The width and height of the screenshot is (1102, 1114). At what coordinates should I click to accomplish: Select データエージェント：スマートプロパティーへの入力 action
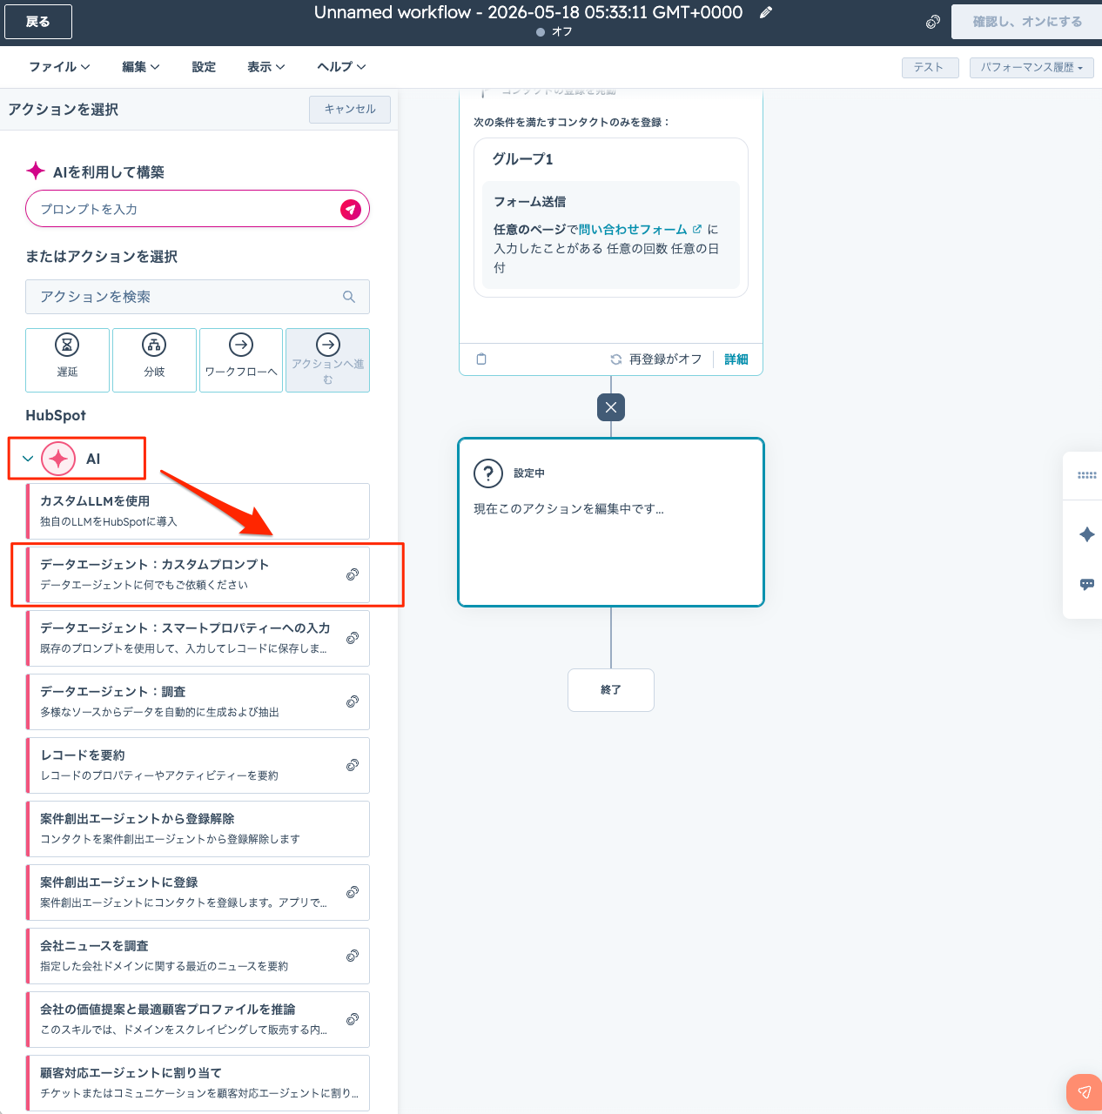(198, 638)
